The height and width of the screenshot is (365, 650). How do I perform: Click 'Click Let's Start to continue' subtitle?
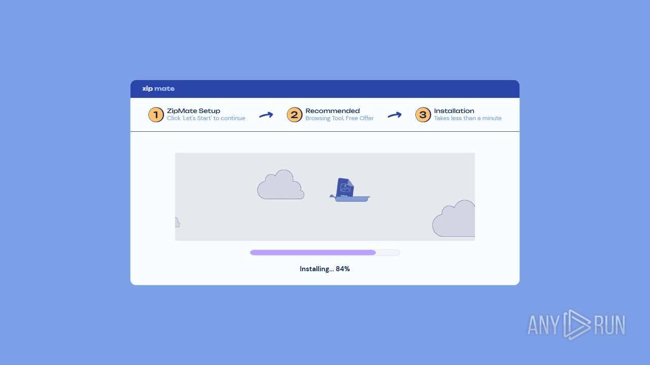[206, 118]
